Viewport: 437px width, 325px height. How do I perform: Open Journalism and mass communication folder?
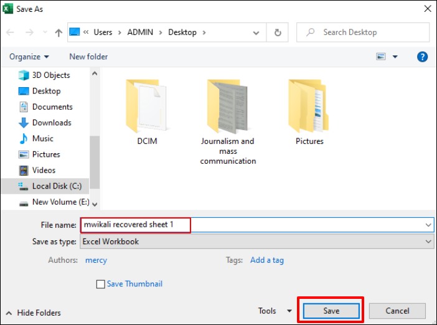pyautogui.click(x=228, y=106)
